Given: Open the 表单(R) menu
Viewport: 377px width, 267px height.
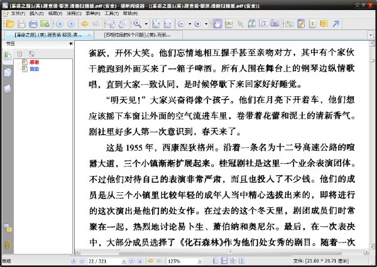Looking at the screenshot, I should [93, 13].
